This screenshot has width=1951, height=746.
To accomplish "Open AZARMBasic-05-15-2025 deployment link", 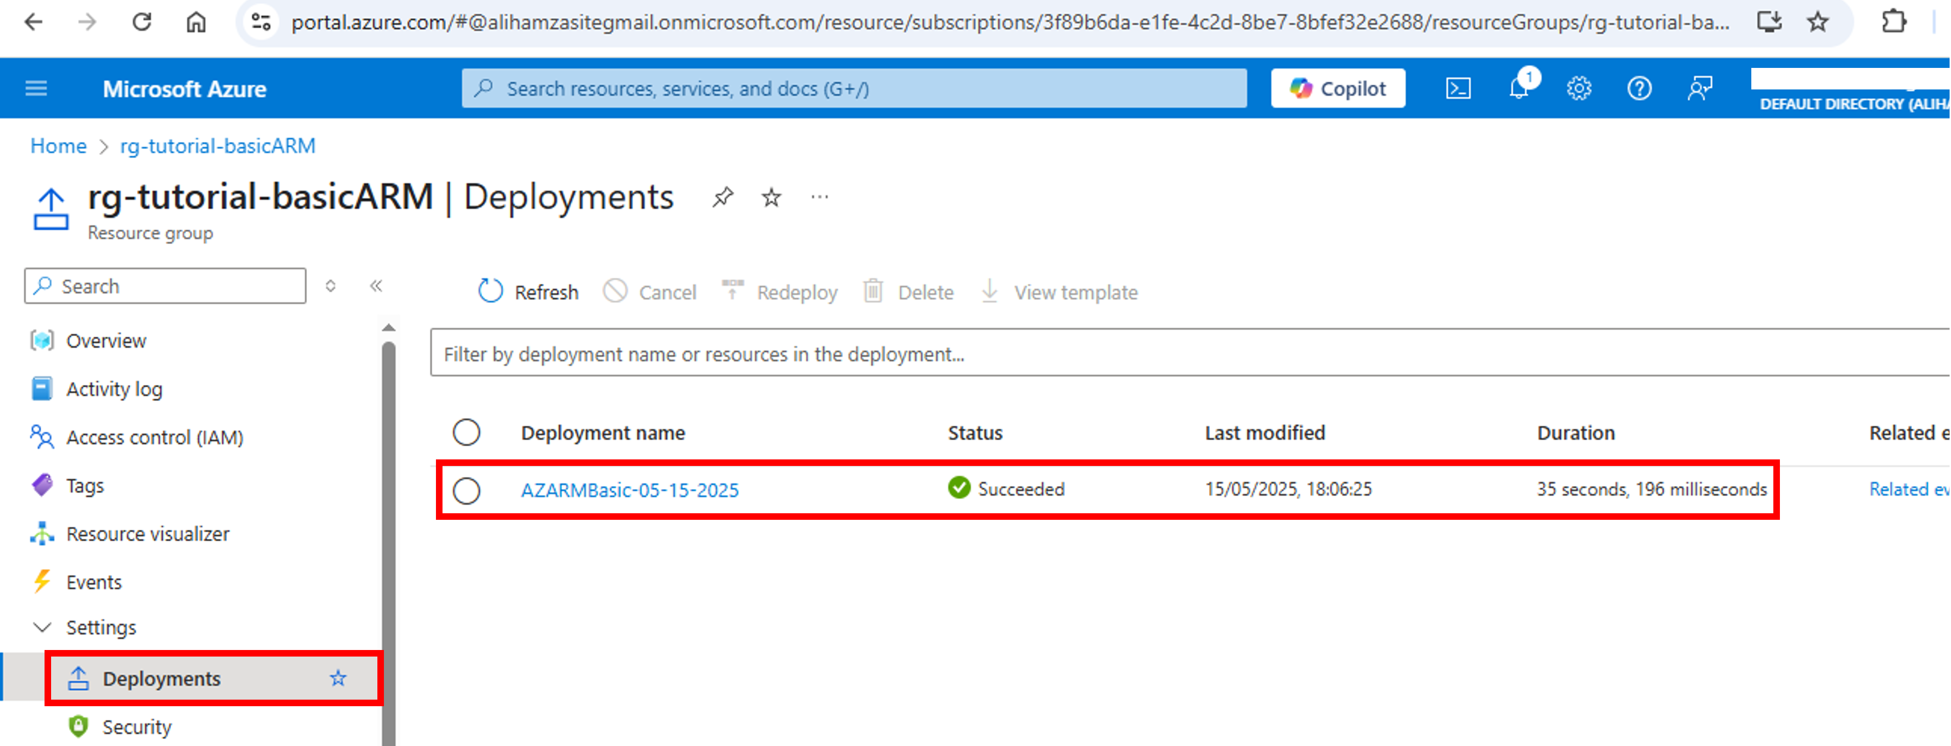I will point(630,490).
